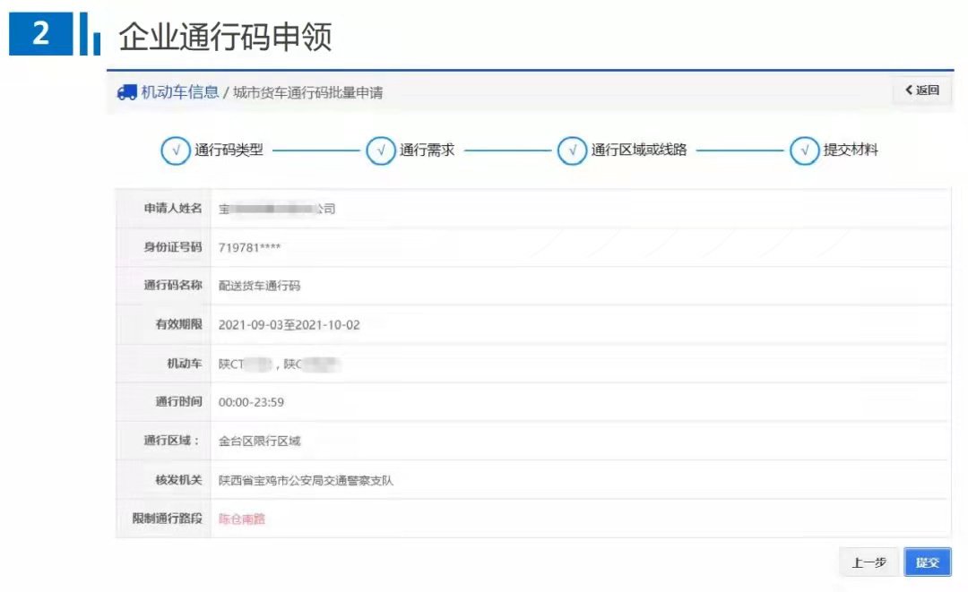Viewport: 968px width, 592px height.
Task: Click the 通行区域或线路 step checkmark circle
Action: coord(572,150)
